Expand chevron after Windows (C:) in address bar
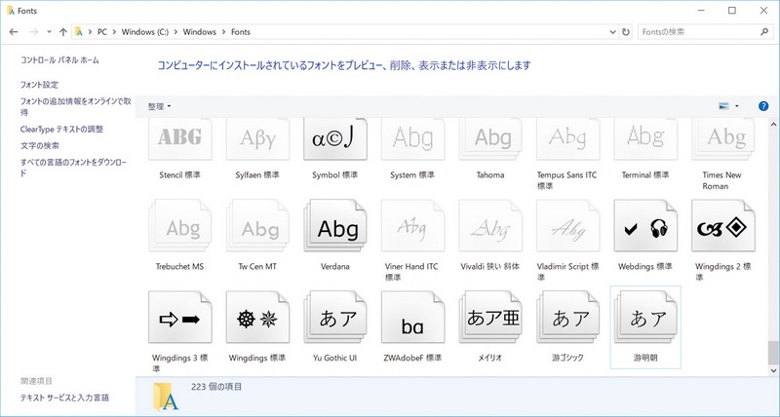The image size is (780, 417). click(176, 32)
